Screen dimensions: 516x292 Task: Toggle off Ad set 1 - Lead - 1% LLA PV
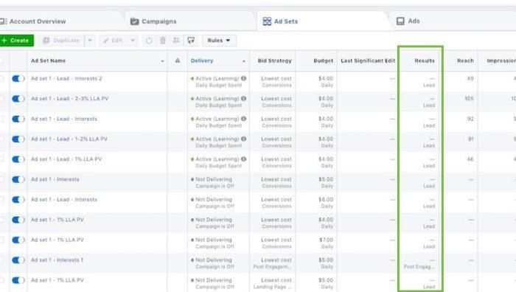tap(18, 159)
